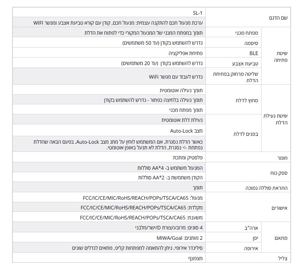
Task: Select the אישורים category cell
Action: pos(280,207)
